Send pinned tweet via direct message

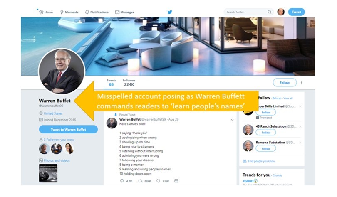click(176, 181)
